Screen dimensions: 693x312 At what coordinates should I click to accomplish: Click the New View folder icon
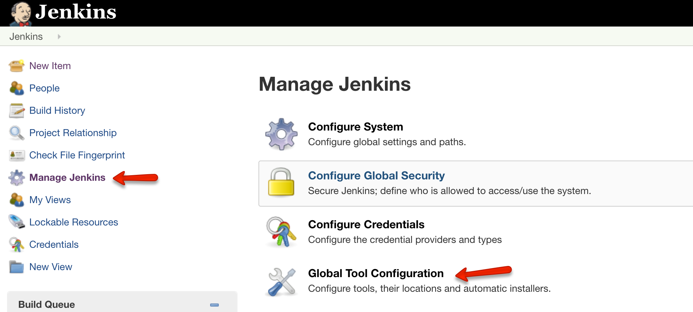tap(16, 267)
